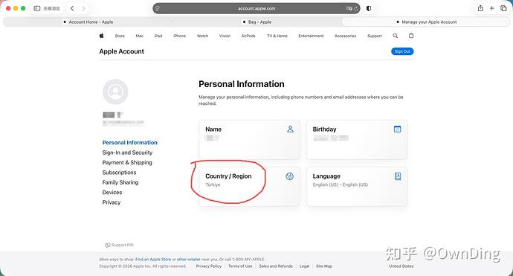
Task: Click the other retailer link
Action: 188,260
